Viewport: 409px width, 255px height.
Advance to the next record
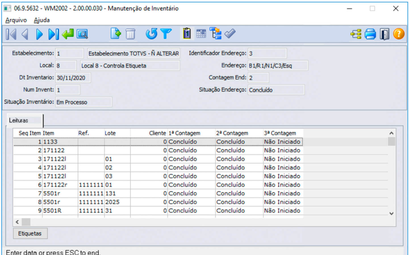pos(39,34)
